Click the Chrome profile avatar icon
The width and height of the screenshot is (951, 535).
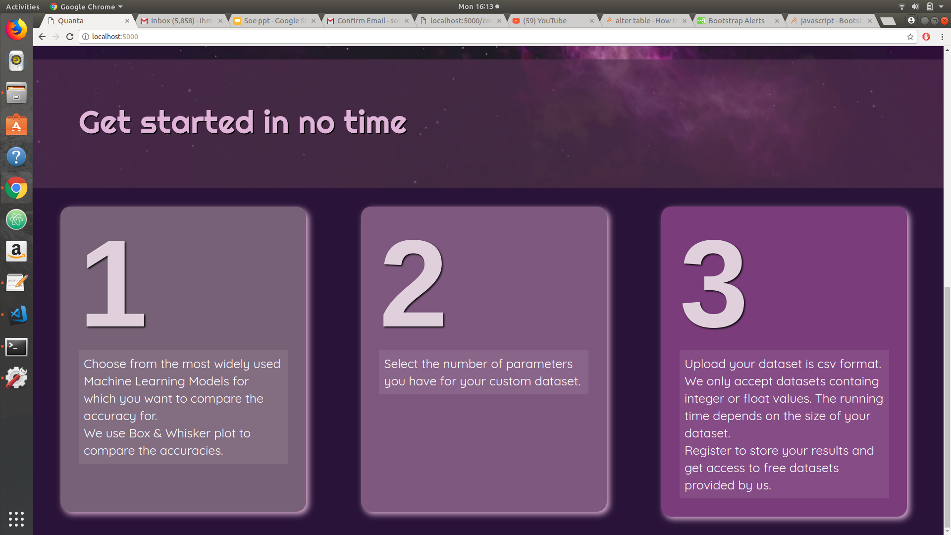coord(912,21)
